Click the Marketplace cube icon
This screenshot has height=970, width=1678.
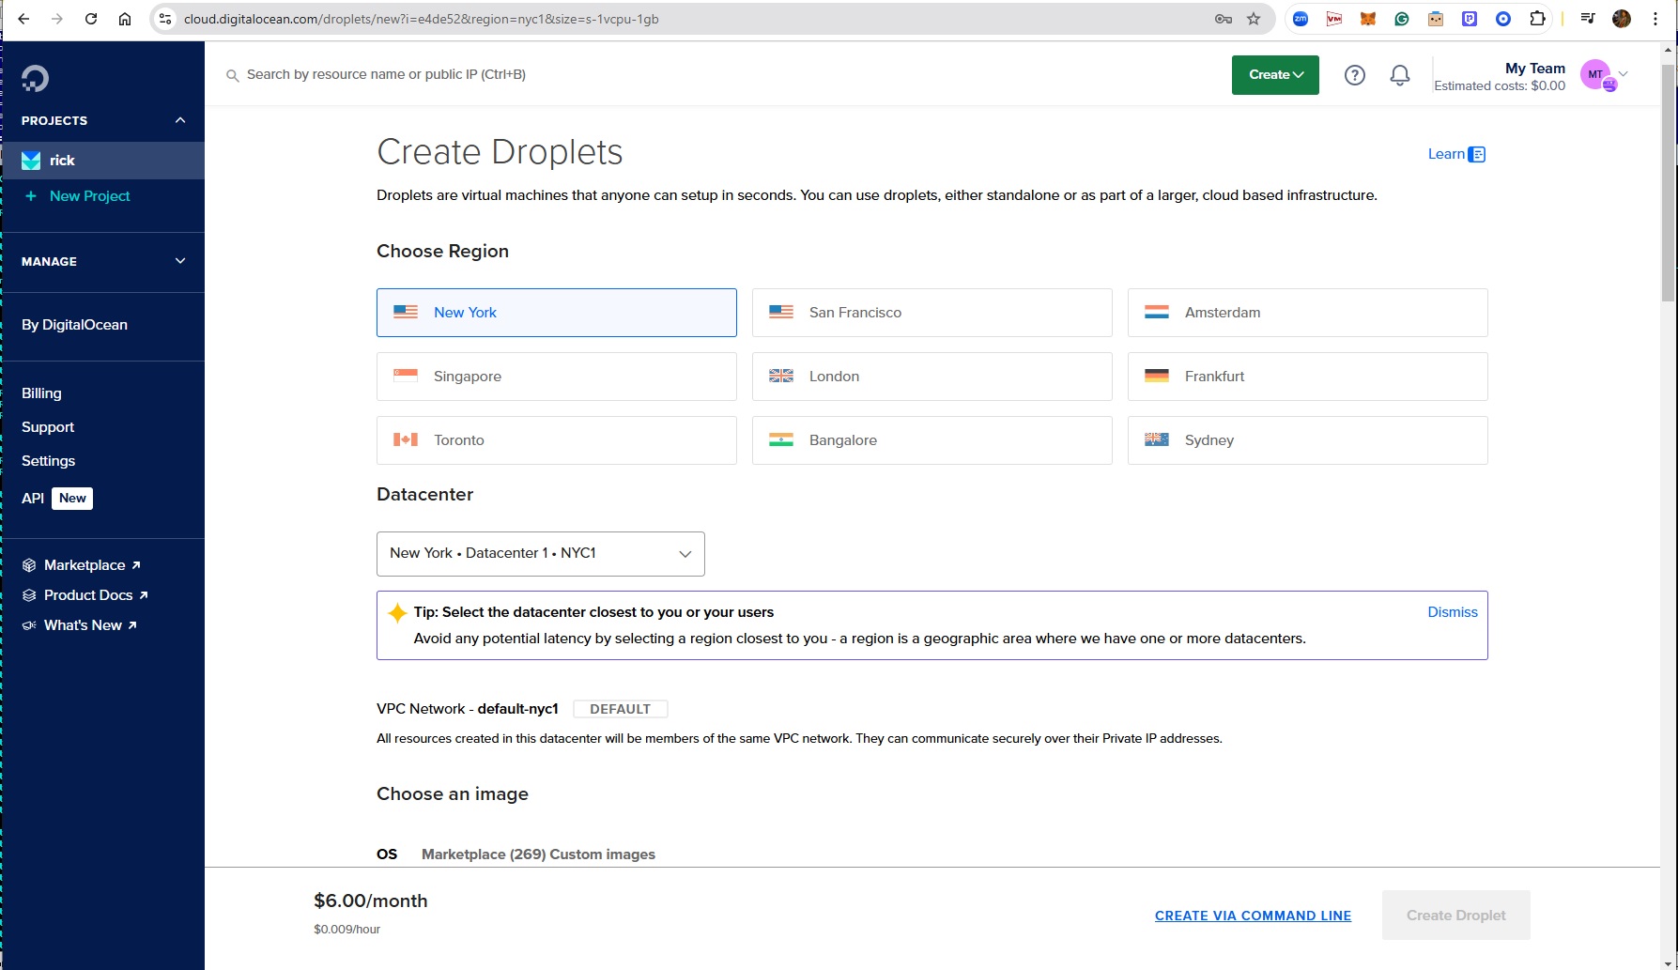coord(29,565)
